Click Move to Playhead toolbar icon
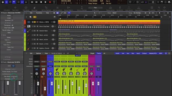The width and height of the screenshot is (172, 96). tap(82, 8)
